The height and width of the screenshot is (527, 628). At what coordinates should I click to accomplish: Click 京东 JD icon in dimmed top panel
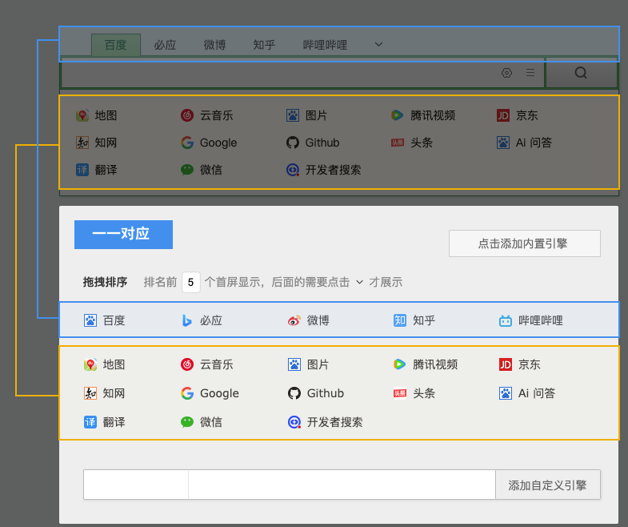503,115
